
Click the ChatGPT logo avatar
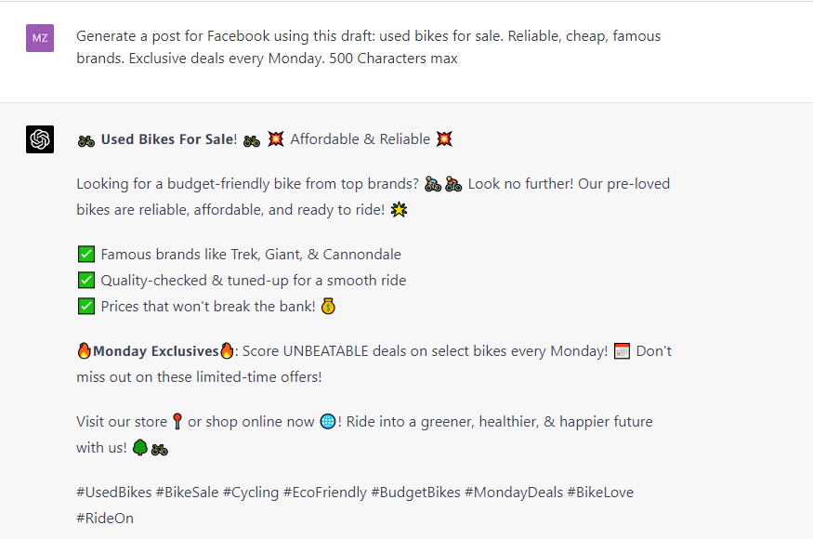coord(40,139)
